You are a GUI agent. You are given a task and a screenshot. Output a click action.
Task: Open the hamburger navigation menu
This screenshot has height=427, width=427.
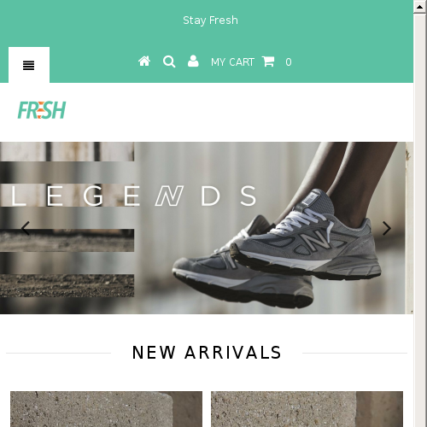(29, 65)
